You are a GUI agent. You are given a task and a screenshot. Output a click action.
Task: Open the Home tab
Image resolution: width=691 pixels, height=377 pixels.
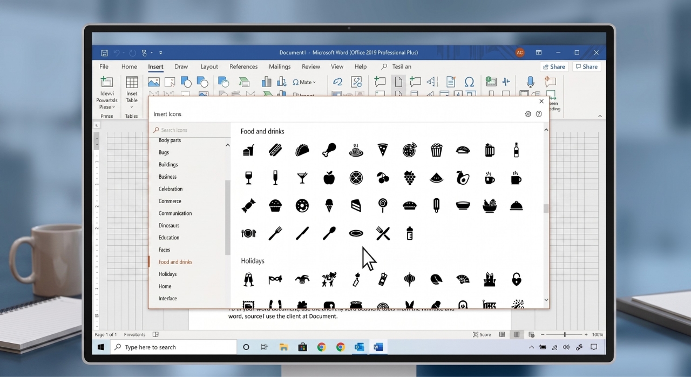click(x=129, y=66)
